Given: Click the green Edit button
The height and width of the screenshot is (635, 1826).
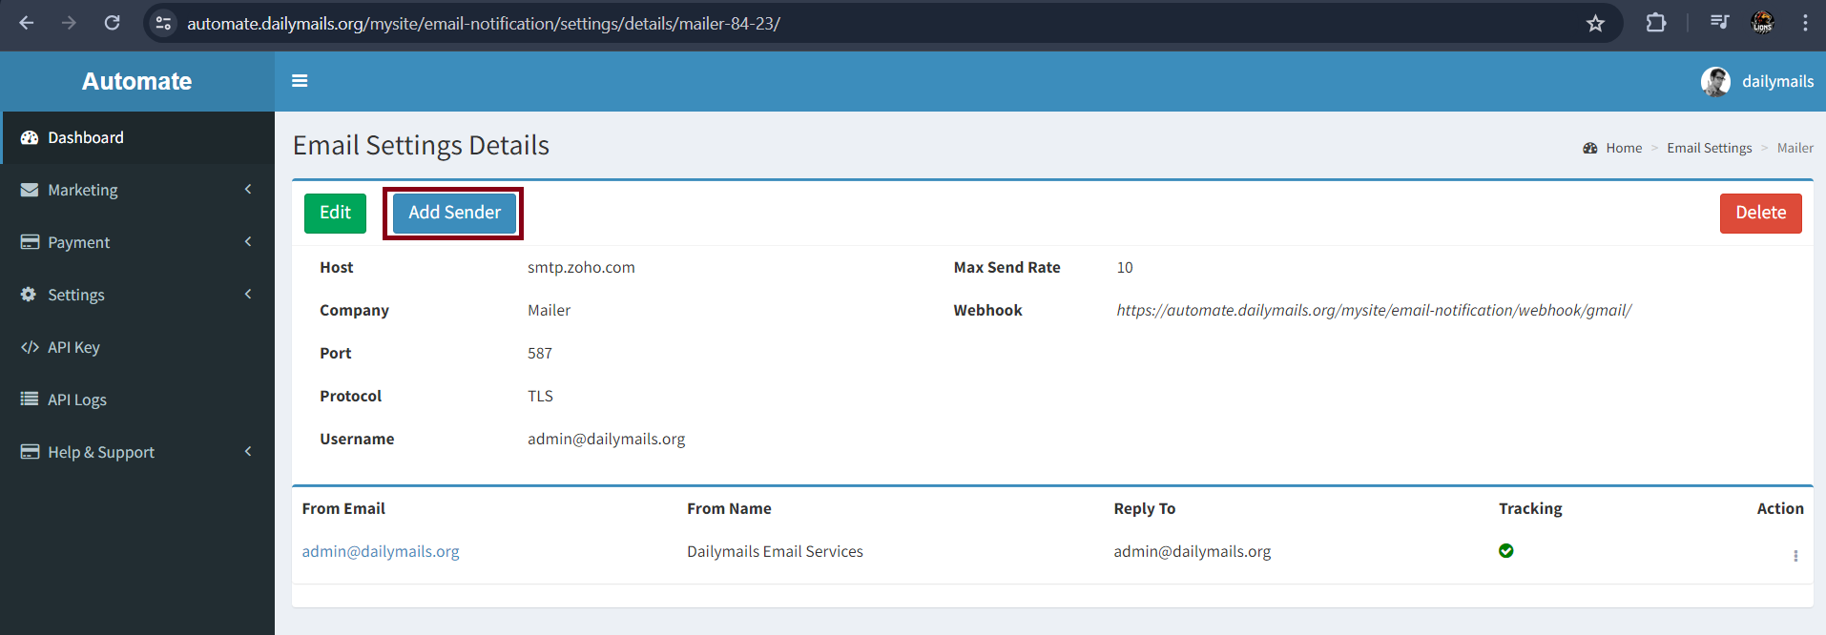Looking at the screenshot, I should [x=335, y=213].
